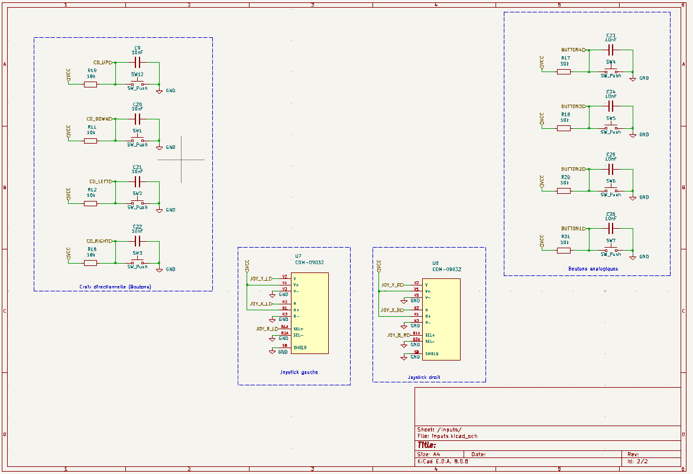
Task: Select the 'Joystick gauche' caption text
Action: coord(299,372)
